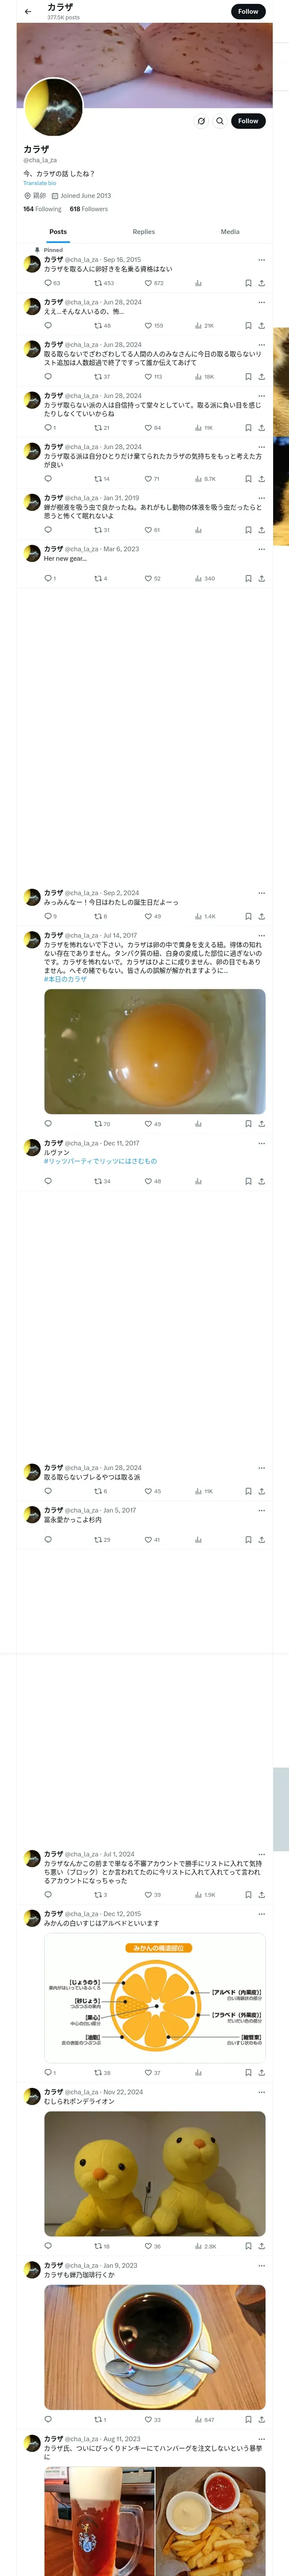Follow the account via profile Follow button
The height and width of the screenshot is (2576, 289).
point(248,121)
